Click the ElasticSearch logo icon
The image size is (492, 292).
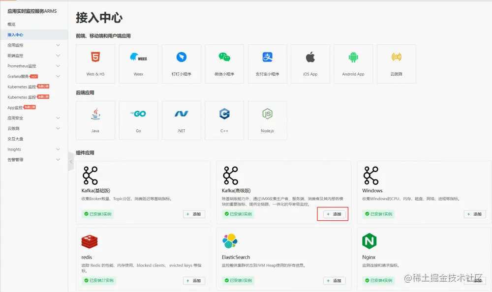(230, 241)
